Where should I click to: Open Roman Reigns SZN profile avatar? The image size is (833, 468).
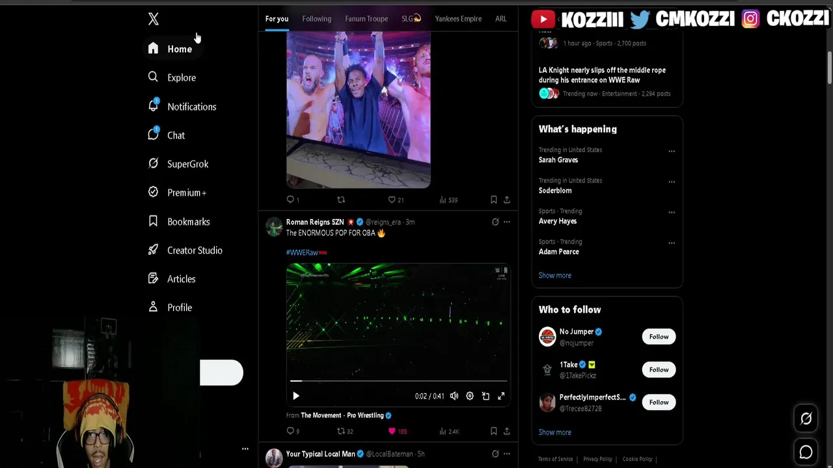point(274,227)
